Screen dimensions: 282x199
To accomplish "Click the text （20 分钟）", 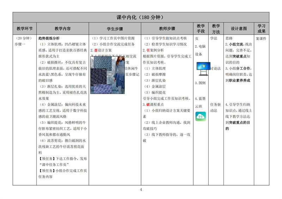I will click(x=24, y=38).
